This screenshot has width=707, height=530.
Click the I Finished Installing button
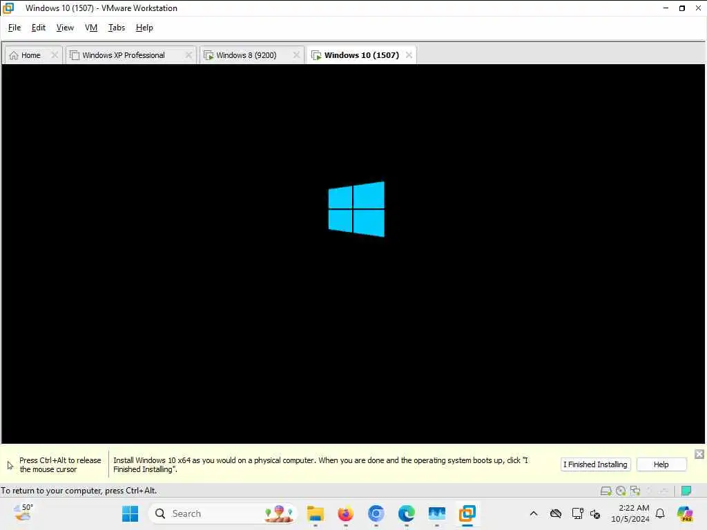coord(595,464)
